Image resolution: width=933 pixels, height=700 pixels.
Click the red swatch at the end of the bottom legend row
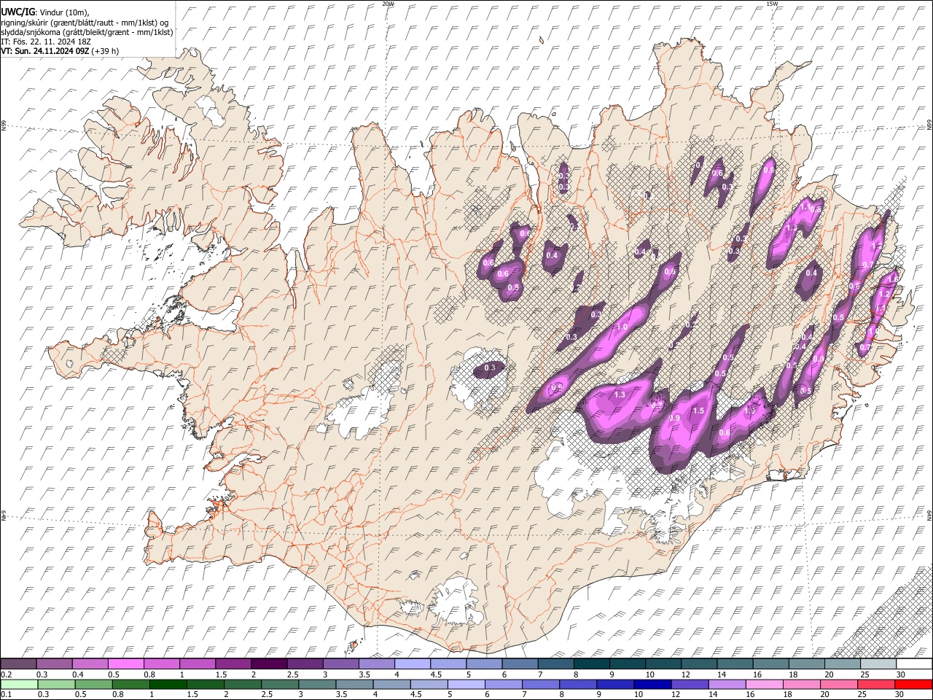[913, 684]
